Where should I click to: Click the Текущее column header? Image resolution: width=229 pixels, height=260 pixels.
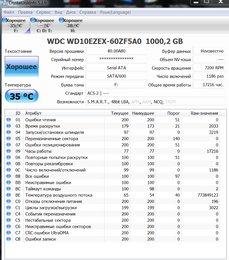(117, 113)
